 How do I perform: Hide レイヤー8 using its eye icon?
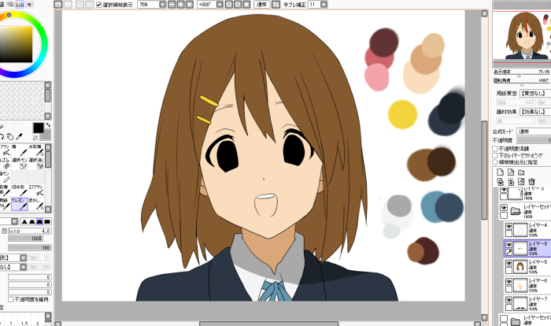pos(508,244)
